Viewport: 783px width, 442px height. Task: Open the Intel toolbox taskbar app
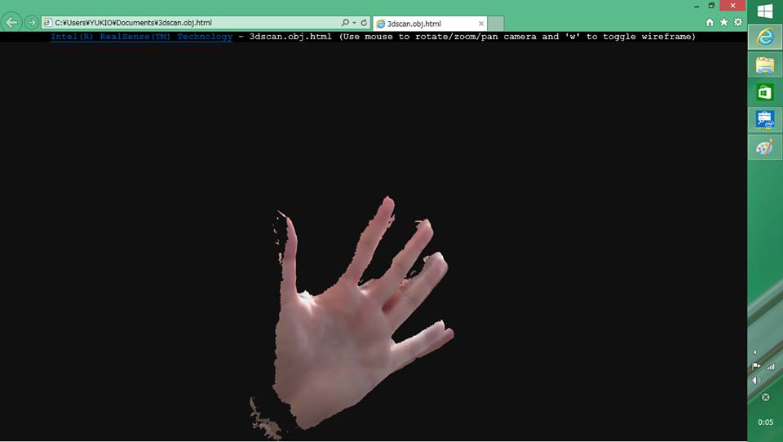pyautogui.click(x=764, y=120)
